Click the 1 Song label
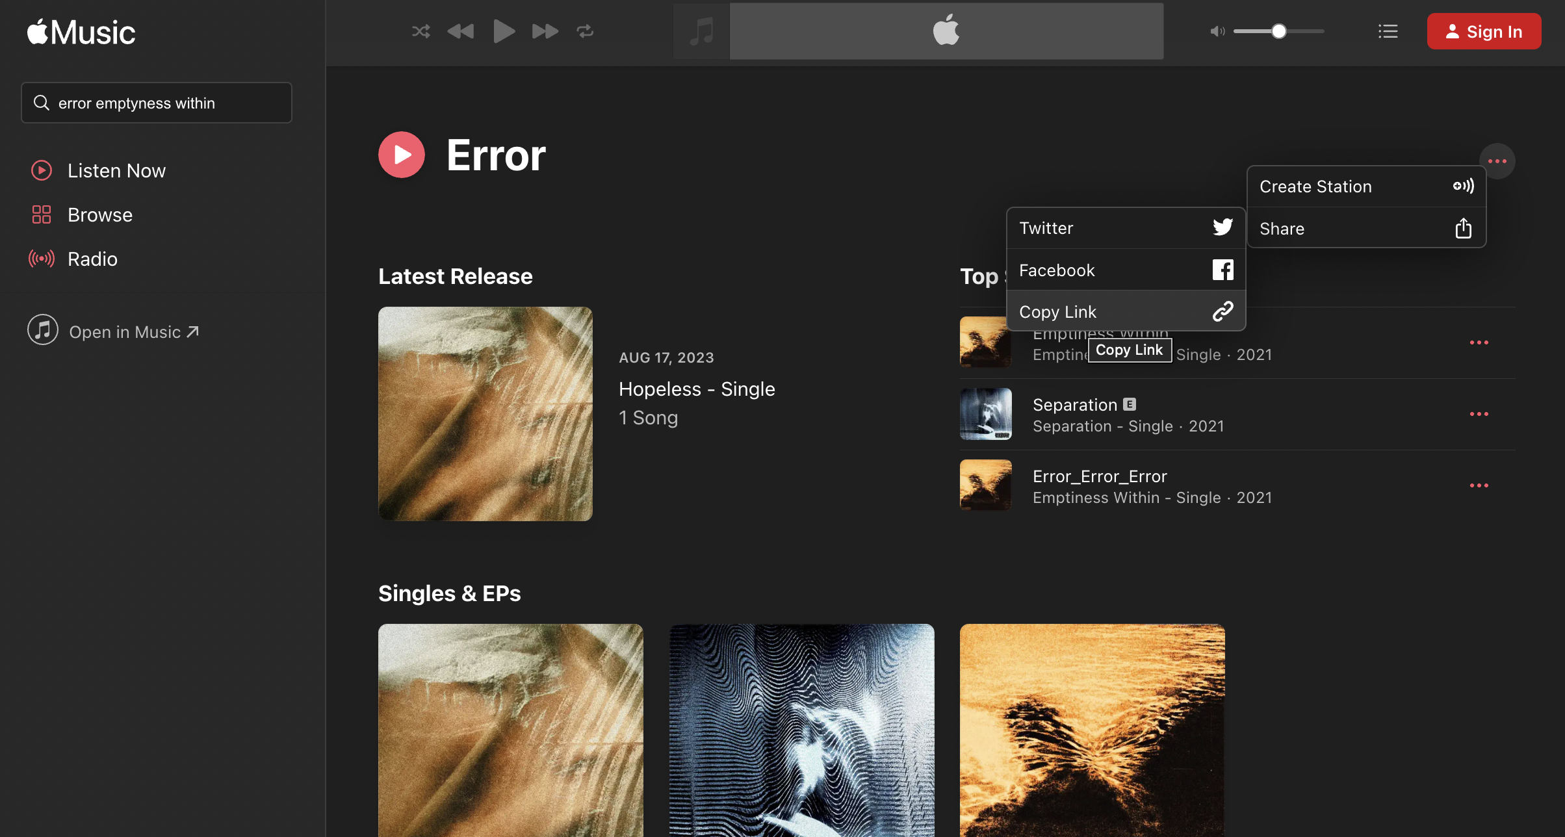Screen dimensions: 1565x837 pyautogui.click(x=648, y=417)
